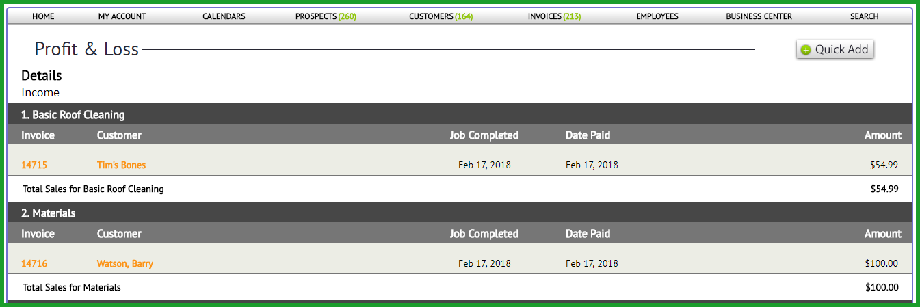Open the Invoices (213) menu
920x307 pixels.
[x=554, y=16]
